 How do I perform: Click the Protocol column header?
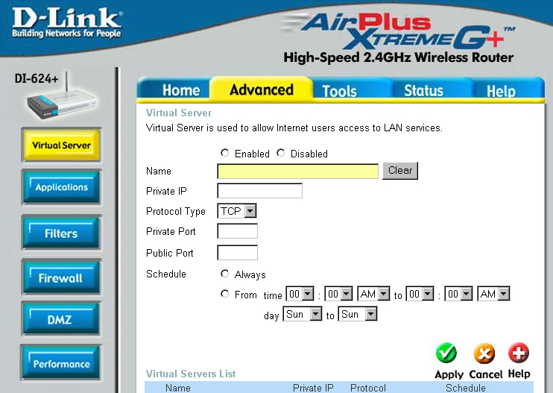pyautogui.click(x=368, y=388)
